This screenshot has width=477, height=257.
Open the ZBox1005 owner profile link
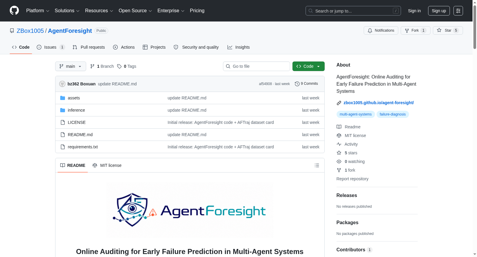pos(30,31)
